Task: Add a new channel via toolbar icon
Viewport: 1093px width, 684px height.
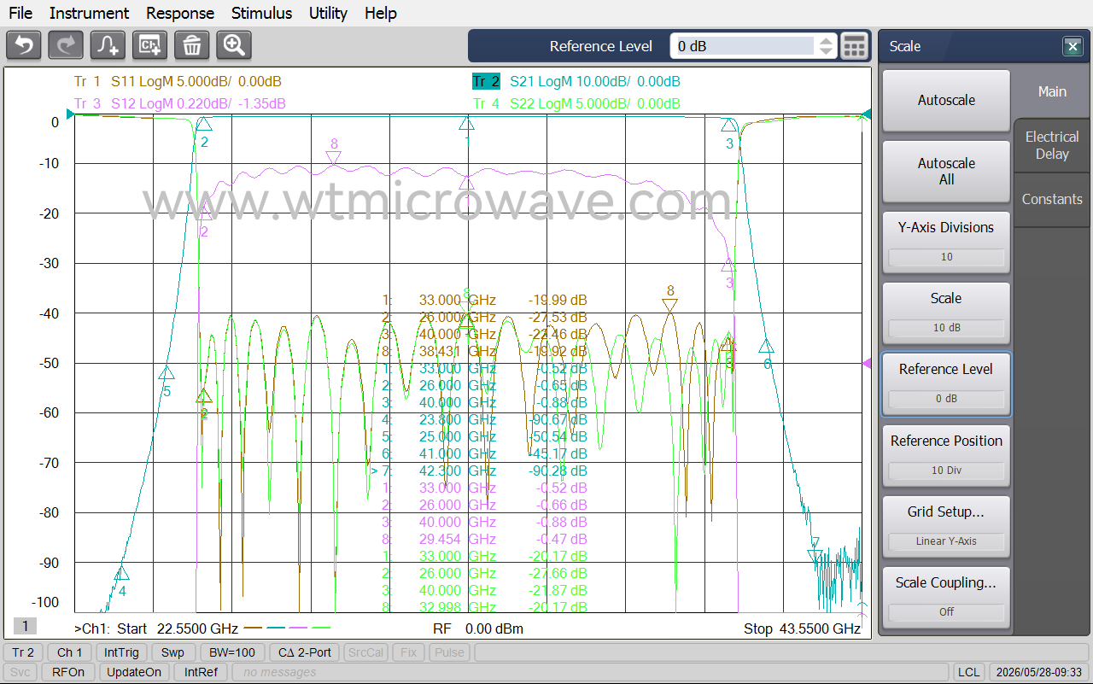Action: [x=149, y=45]
